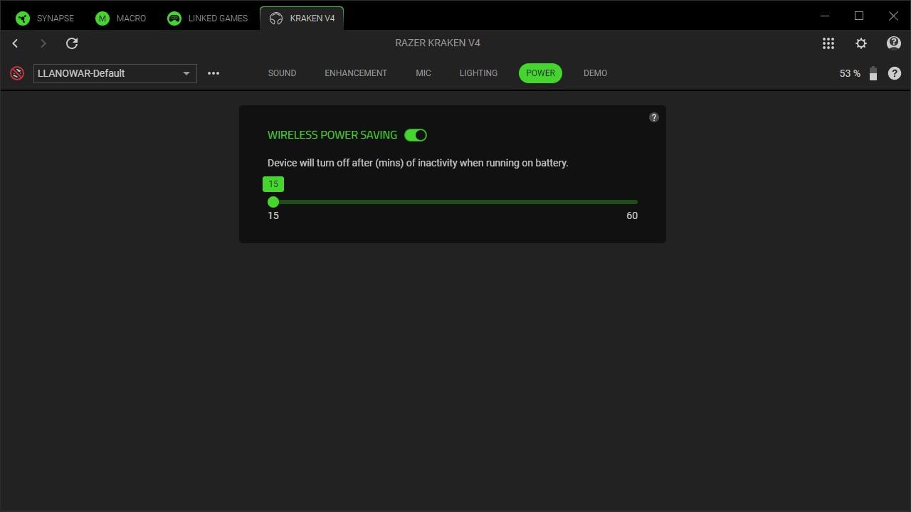The image size is (911, 512).
Task: Open Synapse settings gear
Action: tap(861, 43)
